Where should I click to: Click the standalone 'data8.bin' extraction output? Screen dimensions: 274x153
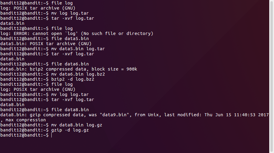click(x=12, y=105)
